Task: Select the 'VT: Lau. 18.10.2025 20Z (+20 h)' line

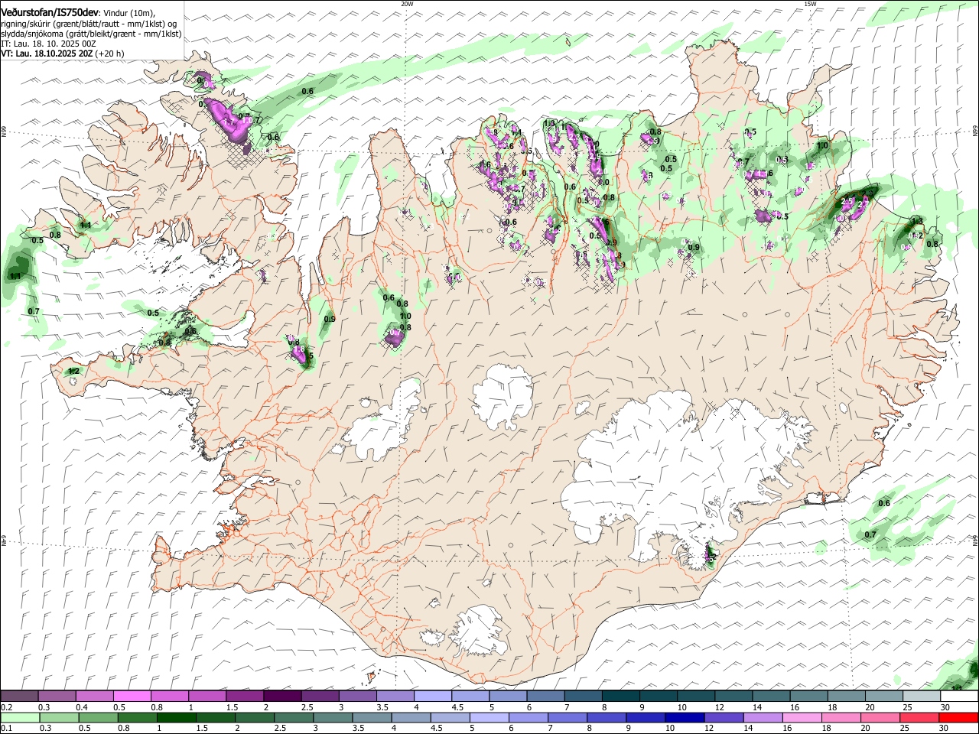Action: 63,54
